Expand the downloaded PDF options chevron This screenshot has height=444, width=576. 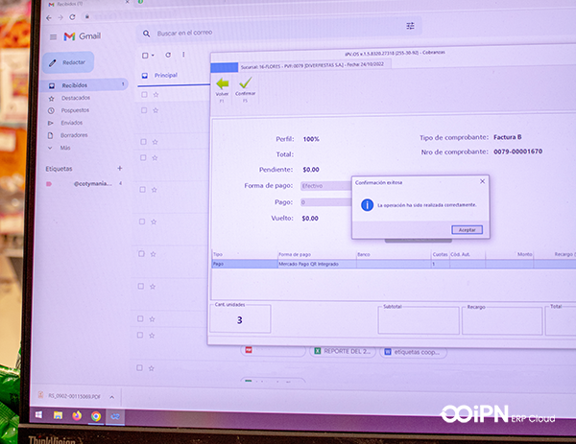(x=111, y=395)
